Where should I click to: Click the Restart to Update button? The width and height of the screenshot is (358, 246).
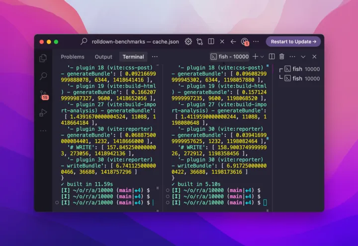point(293,42)
